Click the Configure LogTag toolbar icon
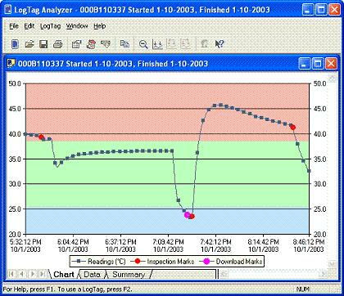344x296 pixels. [x=76, y=44]
